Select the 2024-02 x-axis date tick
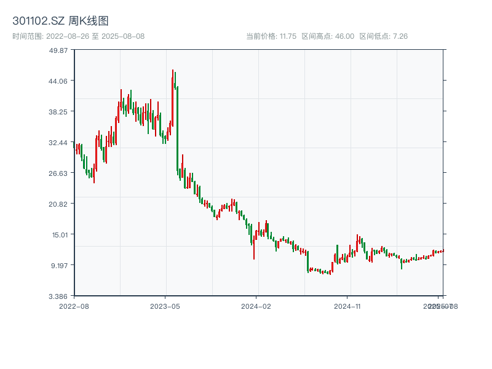 pos(256,305)
